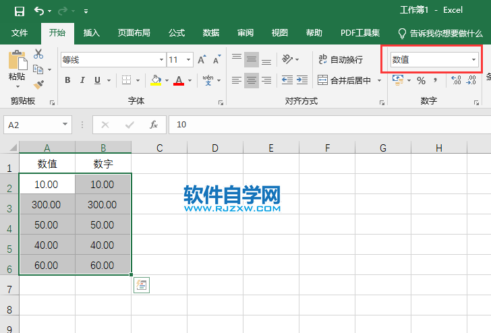Open 剪贴板 group dialog launcher
Screen dimensions: 491x333
coord(53,102)
